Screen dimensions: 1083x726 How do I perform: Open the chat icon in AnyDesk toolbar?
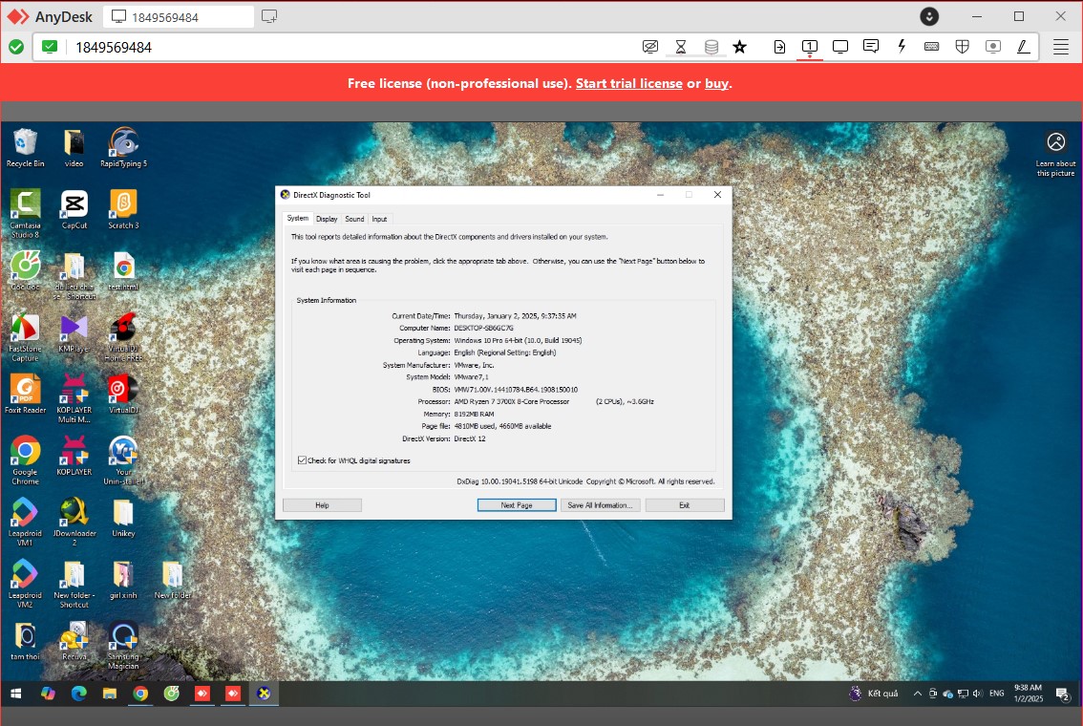tap(871, 47)
